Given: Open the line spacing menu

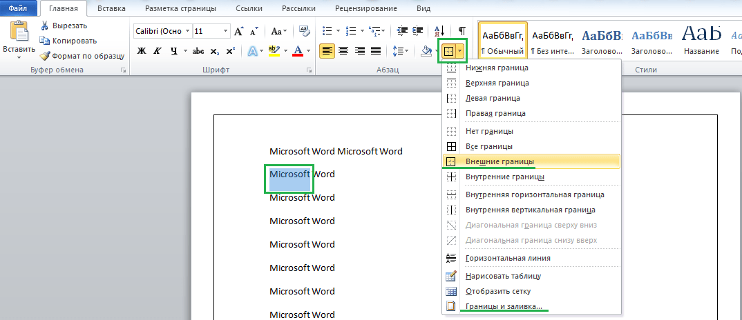Looking at the screenshot, I should (401, 50).
